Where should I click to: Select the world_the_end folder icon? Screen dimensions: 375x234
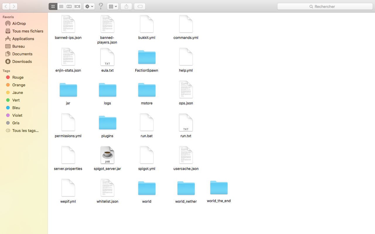point(219,187)
